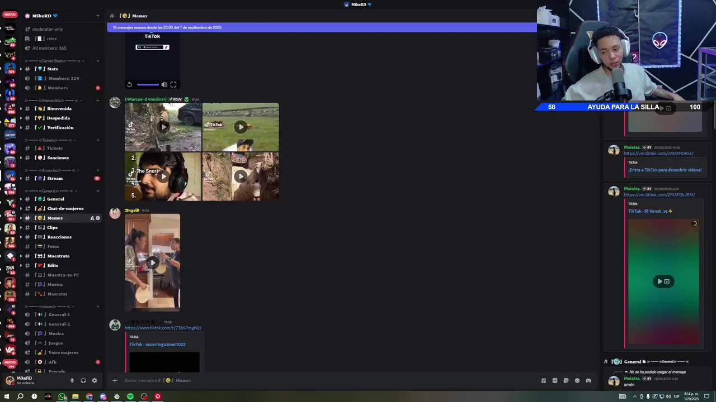The width and height of the screenshot is (716, 402).
Task: Click the plus attachment button in message bar
Action: [x=115, y=381]
